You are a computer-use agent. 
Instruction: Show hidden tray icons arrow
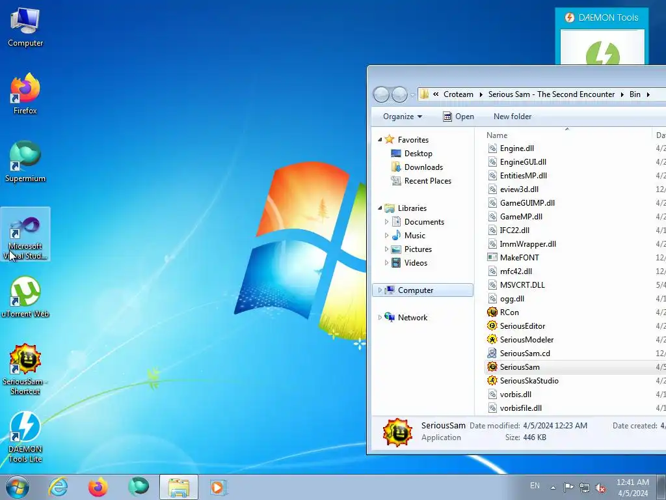click(x=553, y=488)
